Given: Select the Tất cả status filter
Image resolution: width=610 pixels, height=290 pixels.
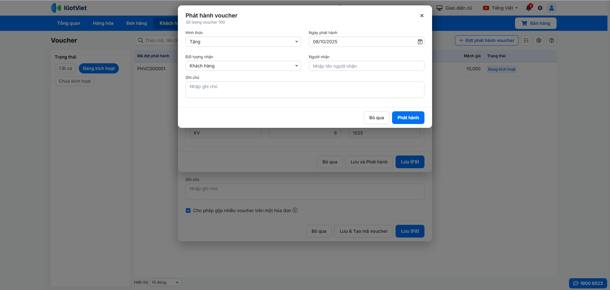Looking at the screenshot, I should [65, 68].
